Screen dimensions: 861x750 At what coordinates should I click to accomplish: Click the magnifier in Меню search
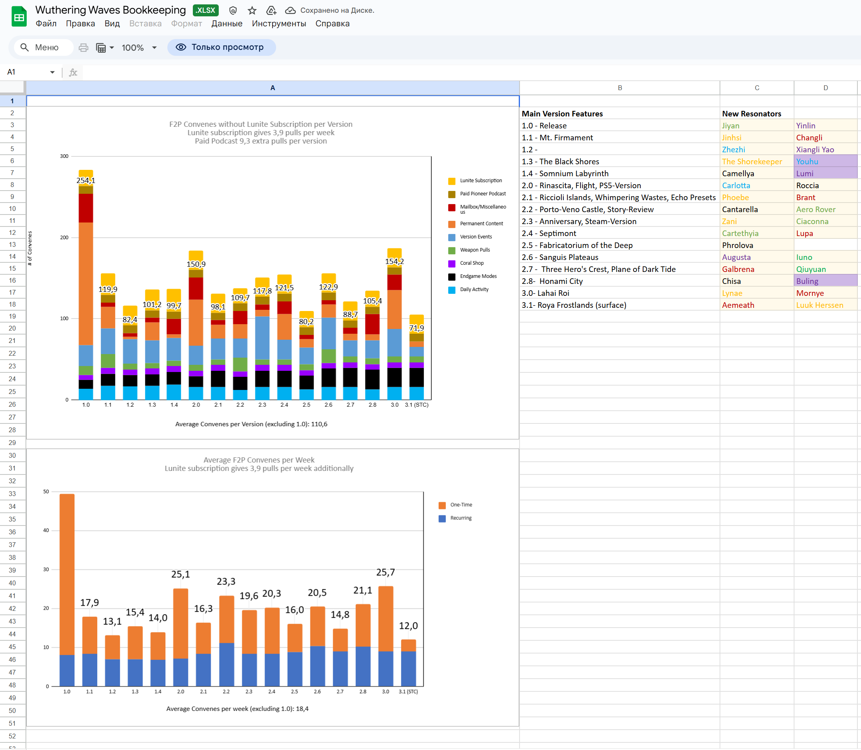[25, 48]
